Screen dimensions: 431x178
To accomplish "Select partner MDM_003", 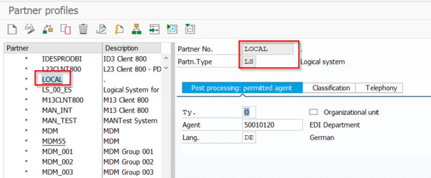I will [57, 172].
